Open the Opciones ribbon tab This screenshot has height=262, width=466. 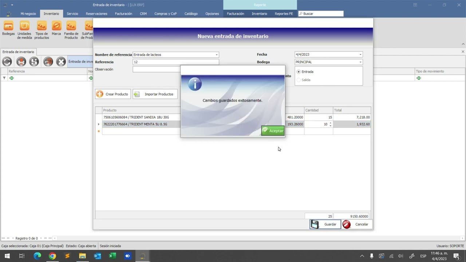pos(212,13)
